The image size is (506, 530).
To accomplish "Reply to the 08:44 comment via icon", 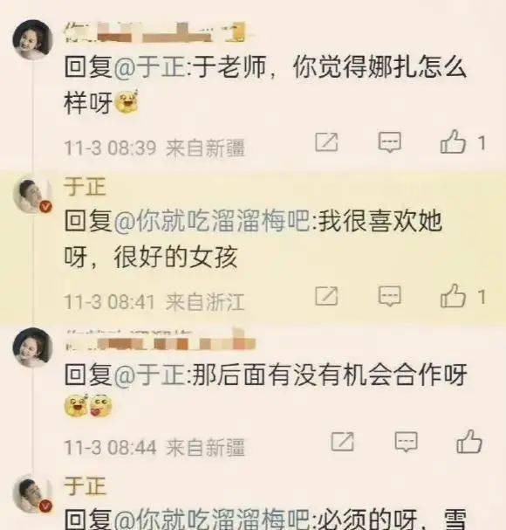I will (x=407, y=442).
